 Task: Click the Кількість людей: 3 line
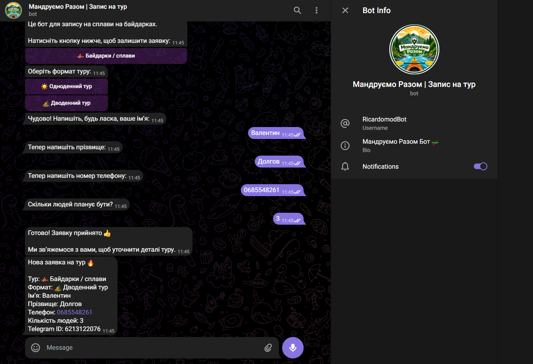pyautogui.click(x=56, y=321)
